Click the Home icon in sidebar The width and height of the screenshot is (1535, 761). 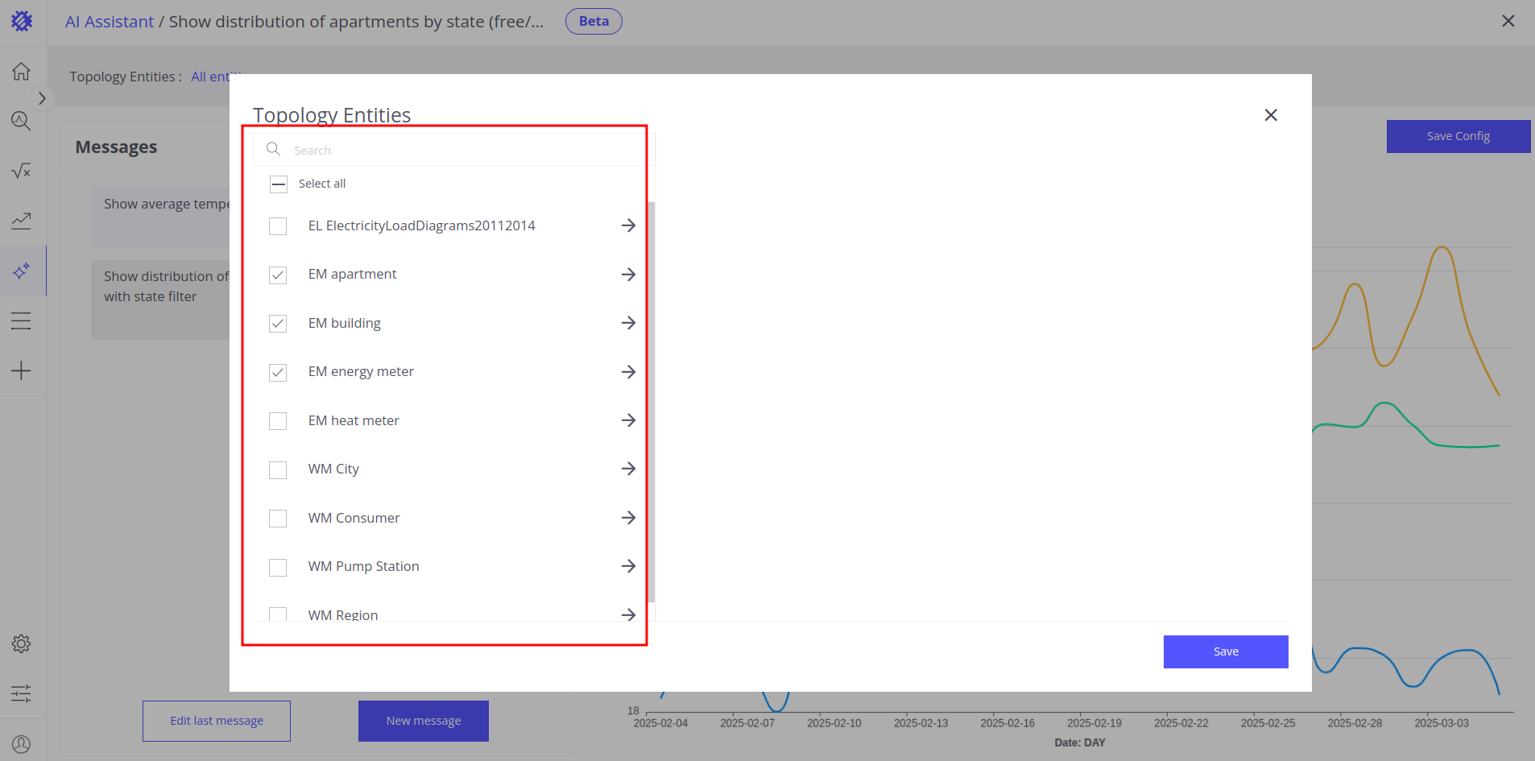tap(22, 72)
